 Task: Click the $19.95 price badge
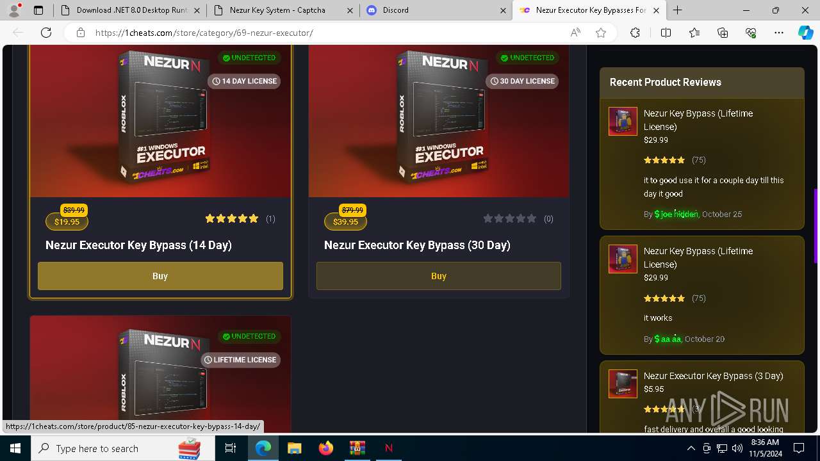(x=67, y=222)
